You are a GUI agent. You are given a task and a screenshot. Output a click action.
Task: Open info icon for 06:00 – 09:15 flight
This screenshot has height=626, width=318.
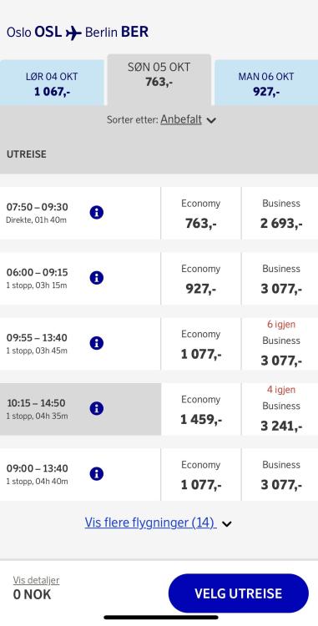click(97, 277)
